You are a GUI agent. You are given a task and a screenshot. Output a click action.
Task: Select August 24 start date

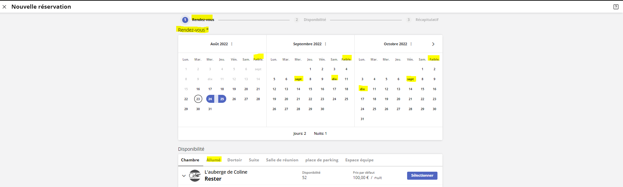(x=210, y=99)
